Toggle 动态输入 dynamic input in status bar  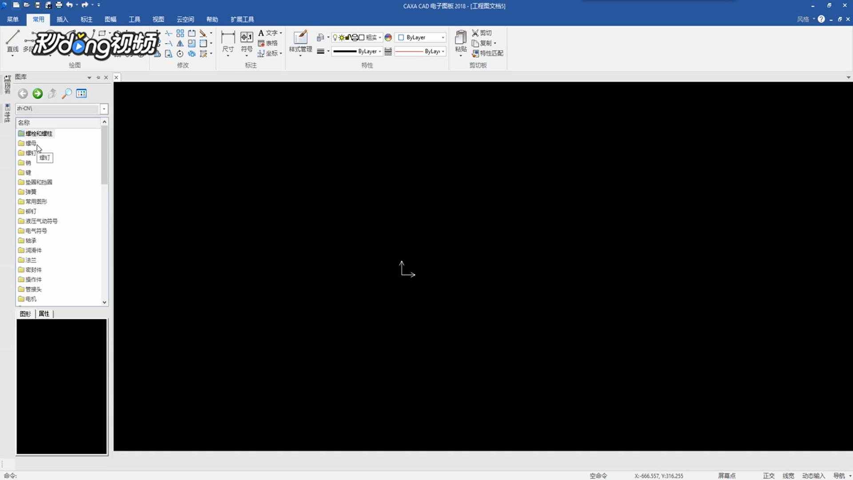(813, 476)
